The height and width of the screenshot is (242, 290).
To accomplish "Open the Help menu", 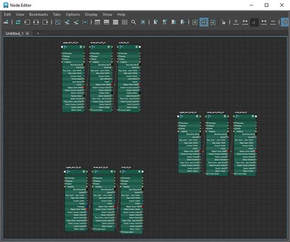I will pyautogui.click(x=121, y=15).
